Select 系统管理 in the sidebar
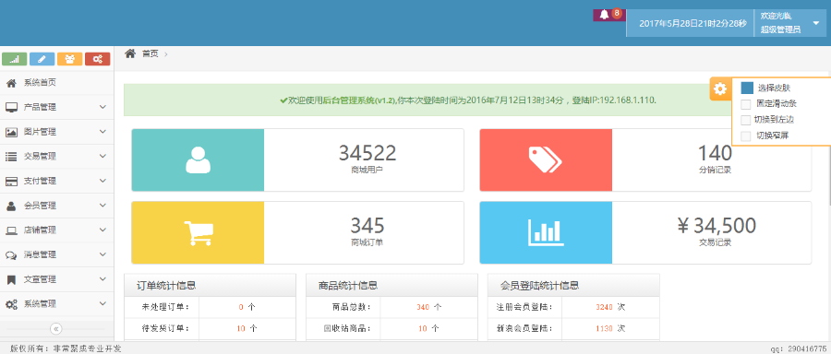This screenshot has width=831, height=354. 56,304
